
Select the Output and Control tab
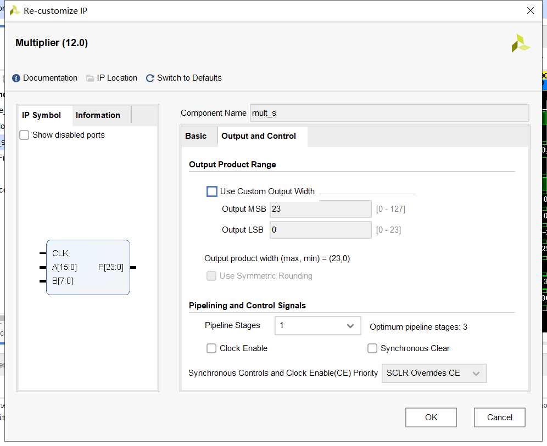click(x=259, y=136)
